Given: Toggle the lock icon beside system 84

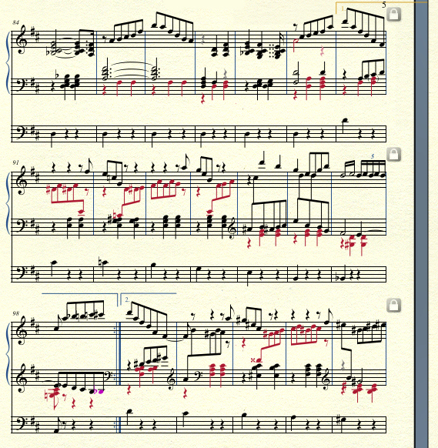Looking at the screenshot, I should pyautogui.click(x=393, y=15).
